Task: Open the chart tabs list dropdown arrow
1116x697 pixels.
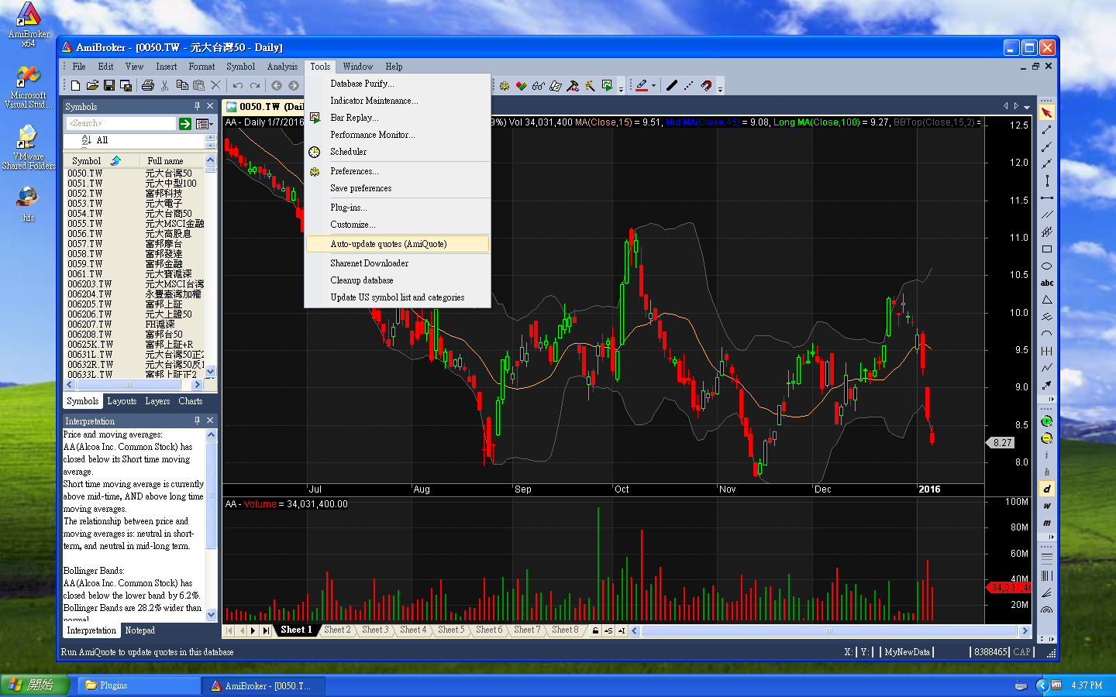Action: point(1027,107)
